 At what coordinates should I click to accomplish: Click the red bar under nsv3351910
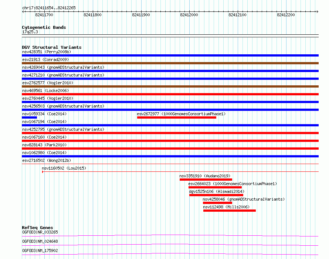coord(206,180)
